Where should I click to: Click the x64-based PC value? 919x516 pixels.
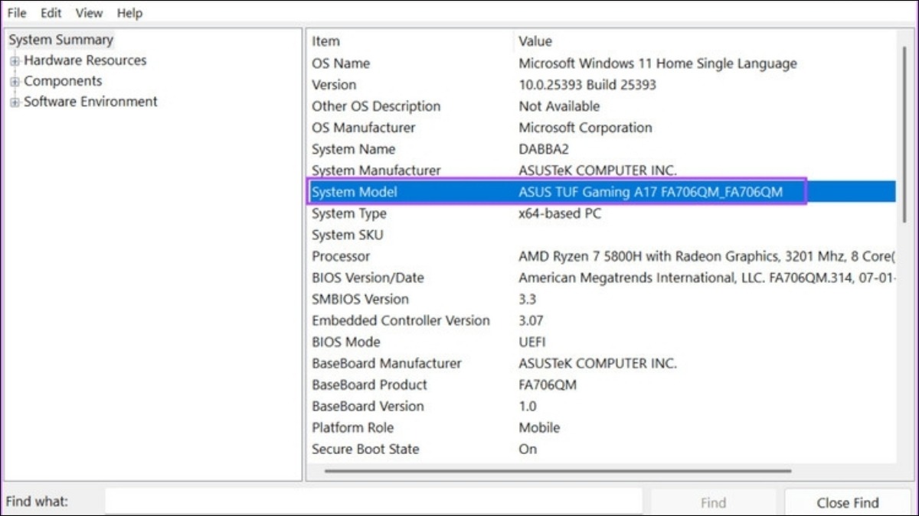(560, 213)
